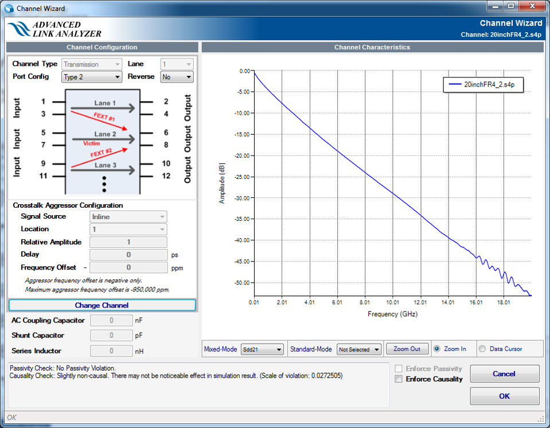This screenshot has height=428, width=550.
Task: Click the Advanced Link Analyzer logo
Action: [x=55, y=29]
